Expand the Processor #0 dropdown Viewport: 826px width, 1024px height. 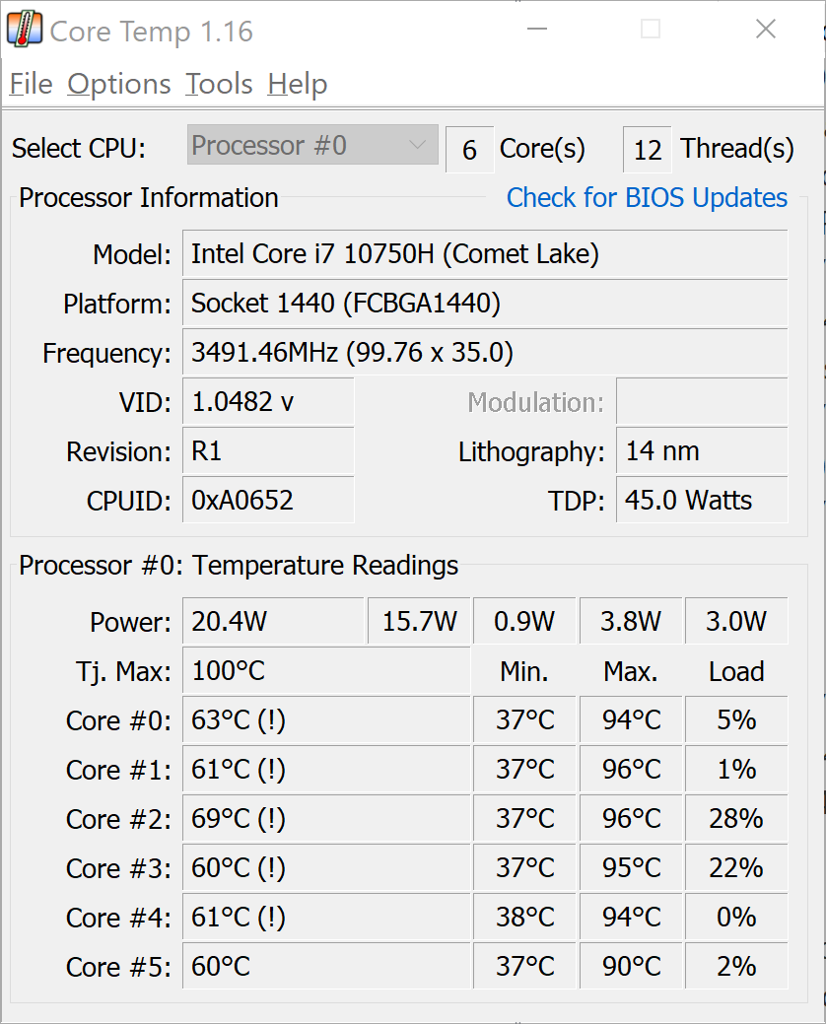312,145
